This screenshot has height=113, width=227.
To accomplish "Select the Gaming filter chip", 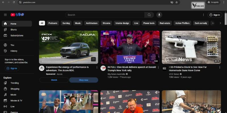I will coord(66,23).
